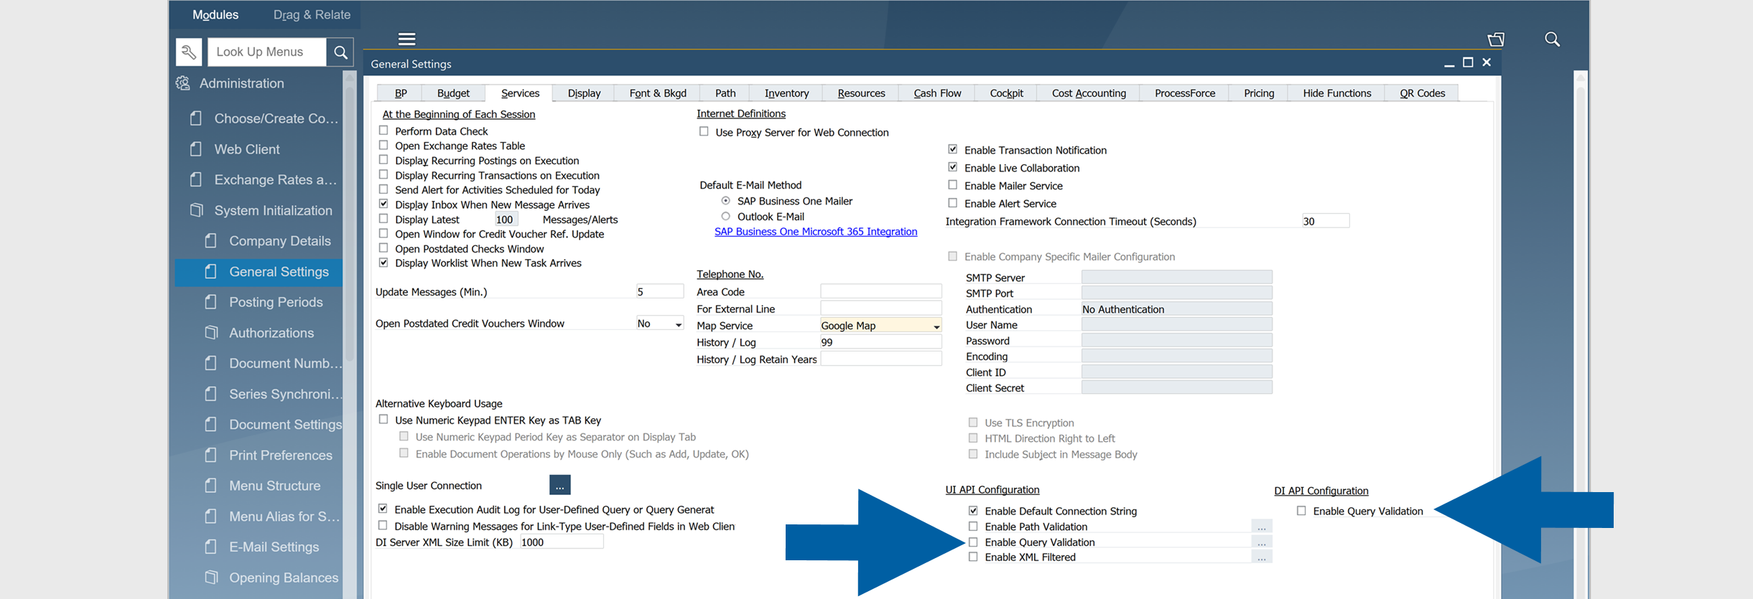Open Enable Query Validation ellipsis button
This screenshot has width=1753, height=599.
coord(1262,543)
